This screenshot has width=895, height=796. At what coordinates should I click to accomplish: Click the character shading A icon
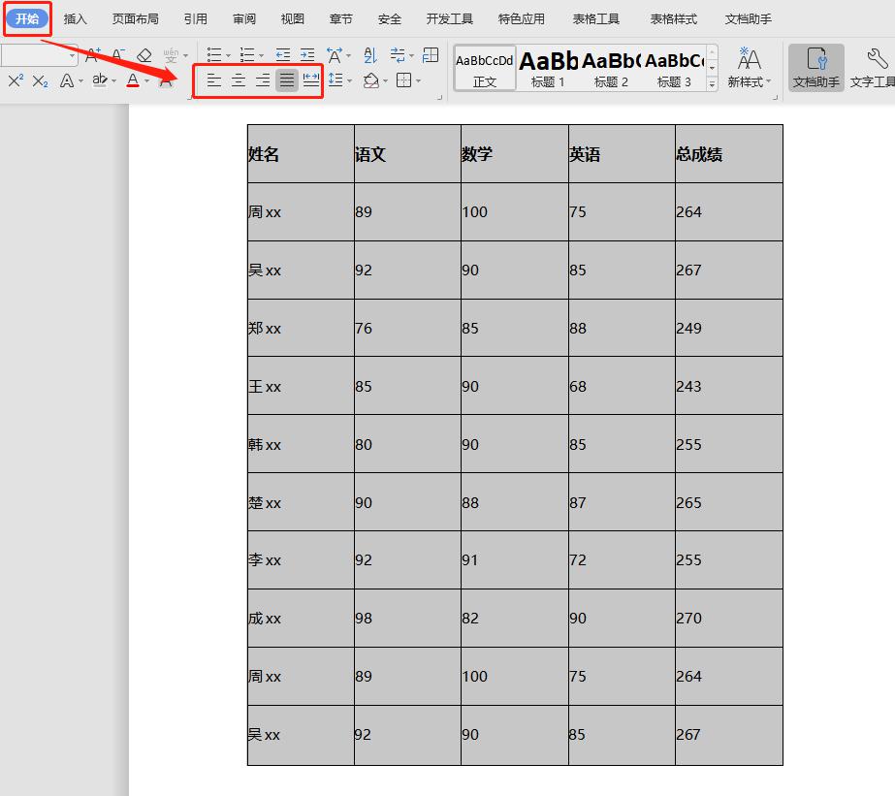tap(166, 80)
